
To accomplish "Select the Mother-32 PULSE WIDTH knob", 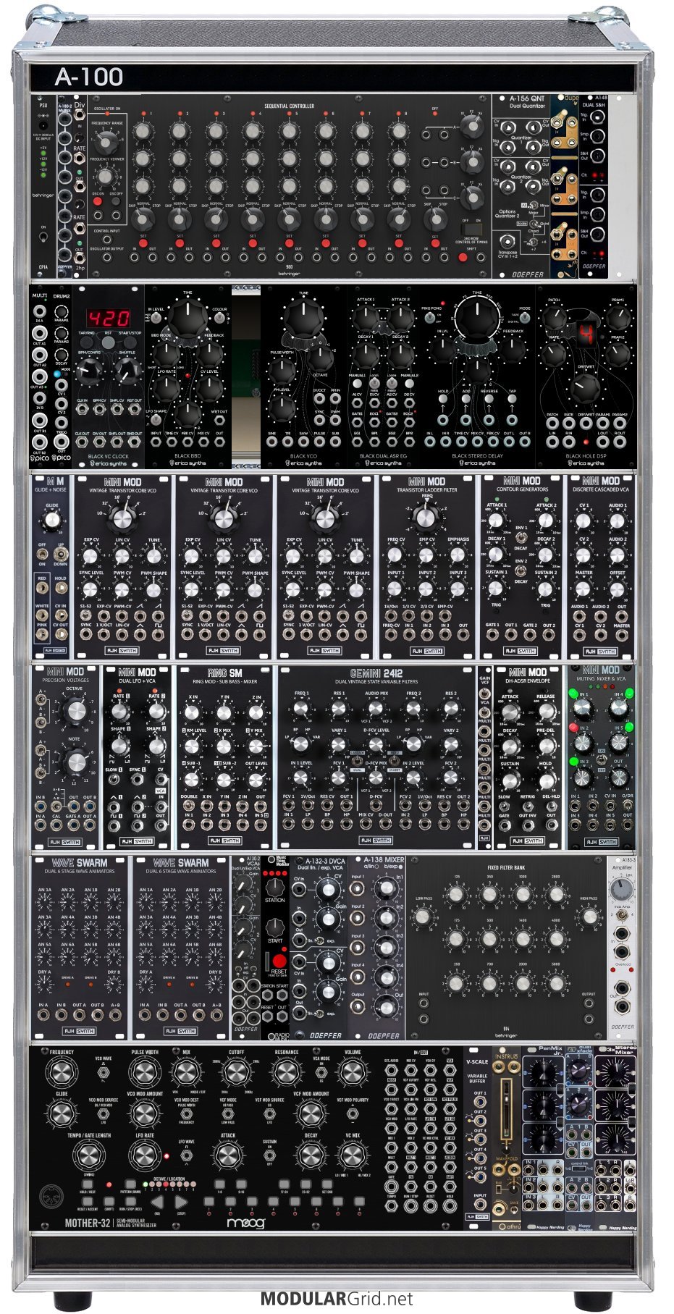I will pyautogui.click(x=145, y=1073).
